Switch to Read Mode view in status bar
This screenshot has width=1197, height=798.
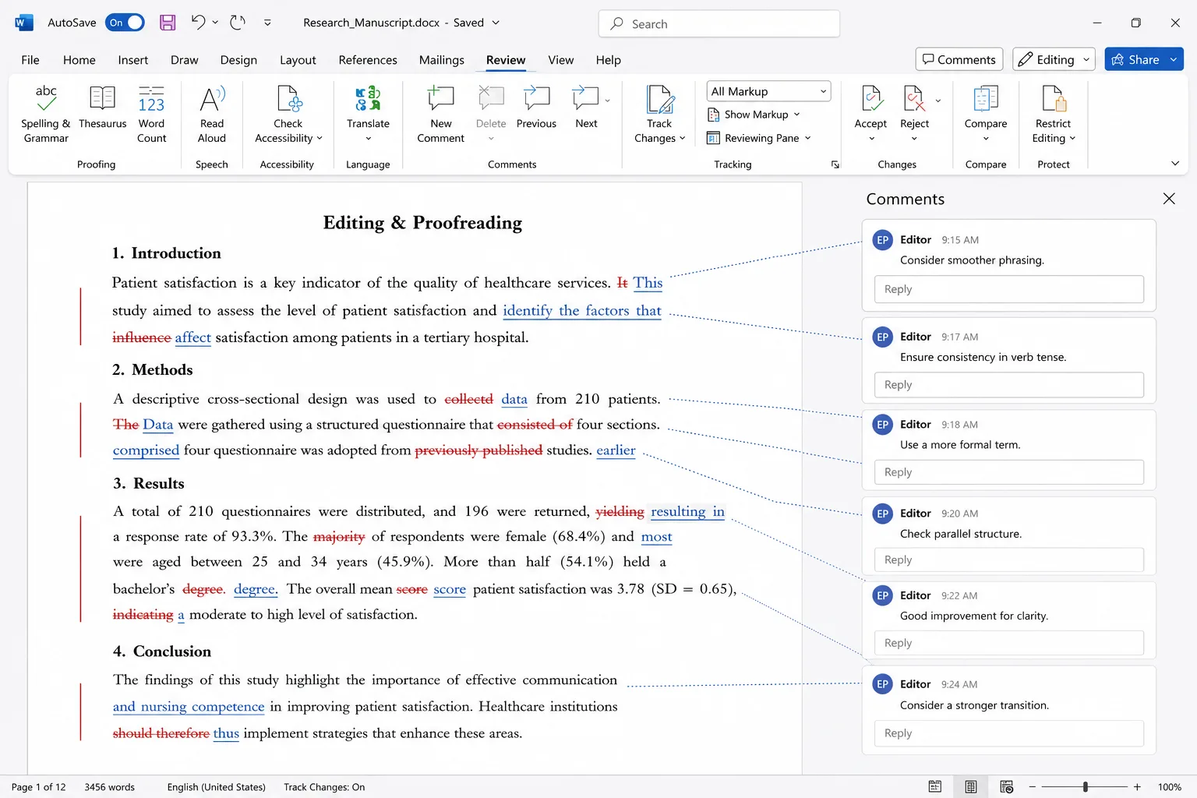click(935, 786)
